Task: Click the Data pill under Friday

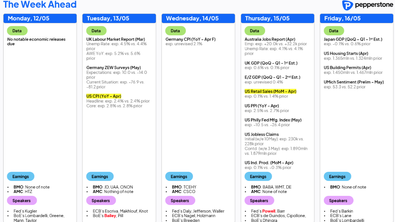Action: (334, 31)
